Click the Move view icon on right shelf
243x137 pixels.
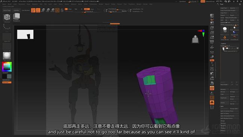pos(212,73)
